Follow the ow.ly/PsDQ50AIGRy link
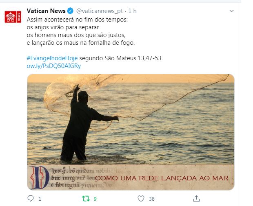This screenshot has width=253, height=206. [54, 66]
